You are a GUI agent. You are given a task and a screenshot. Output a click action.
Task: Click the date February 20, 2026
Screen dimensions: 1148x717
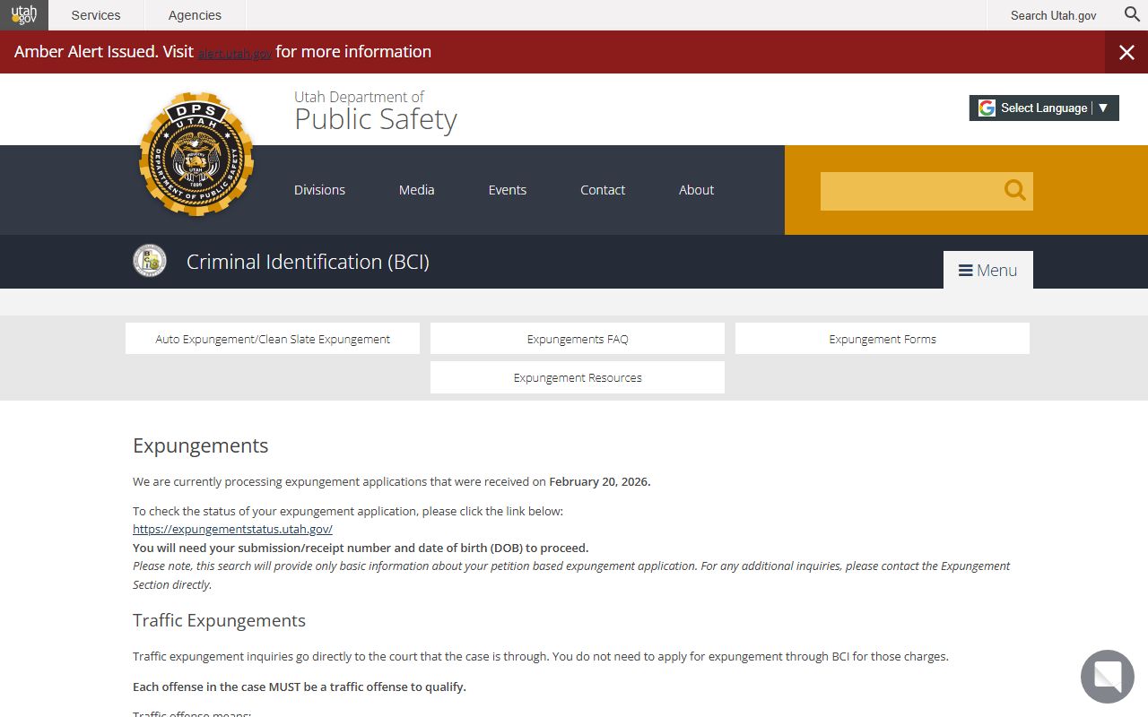coord(599,481)
